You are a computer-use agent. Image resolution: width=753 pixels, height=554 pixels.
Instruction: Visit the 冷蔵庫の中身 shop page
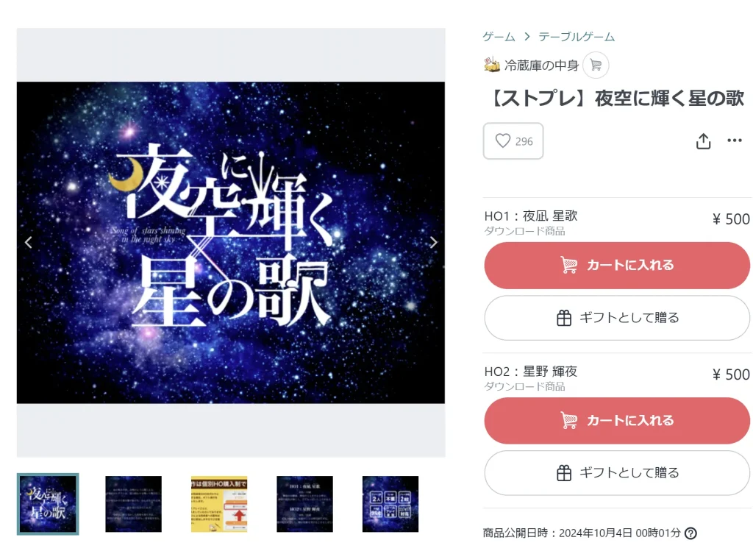[541, 65]
